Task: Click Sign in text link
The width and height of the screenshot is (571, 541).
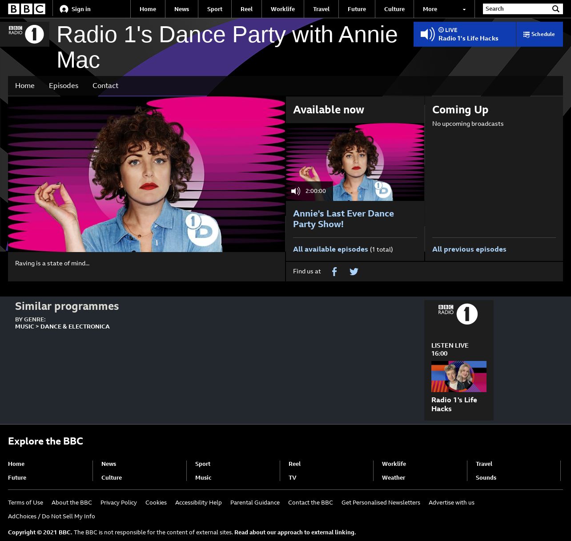Action: pyautogui.click(x=81, y=9)
